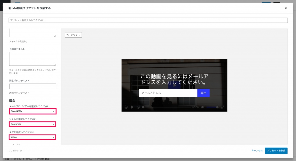
Task: Click the 統合 section heading
Action: pyautogui.click(x=12, y=100)
